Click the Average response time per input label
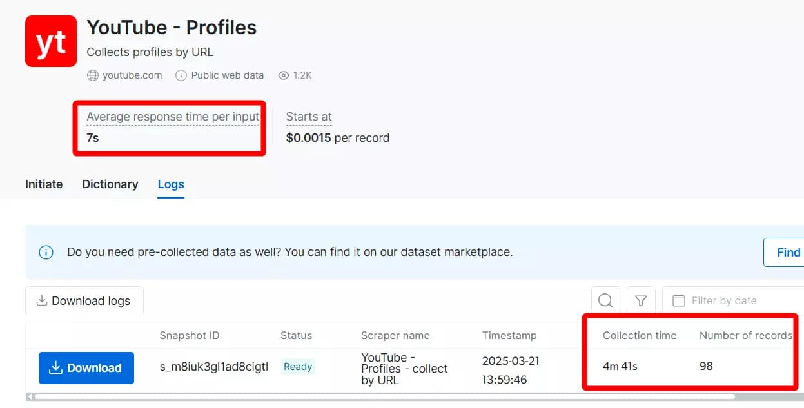This screenshot has width=804, height=408. (173, 117)
